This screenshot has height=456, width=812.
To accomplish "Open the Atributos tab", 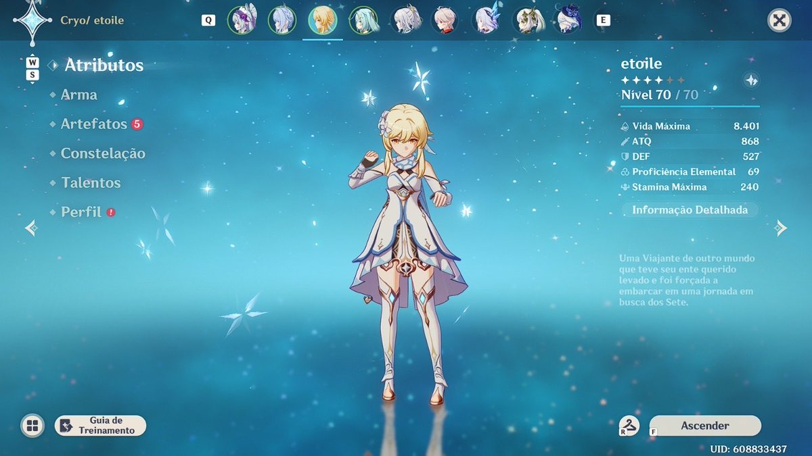I will click(x=104, y=65).
